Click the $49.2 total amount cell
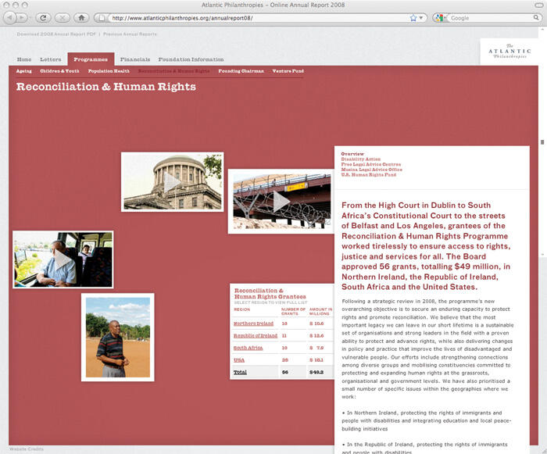 (x=316, y=373)
